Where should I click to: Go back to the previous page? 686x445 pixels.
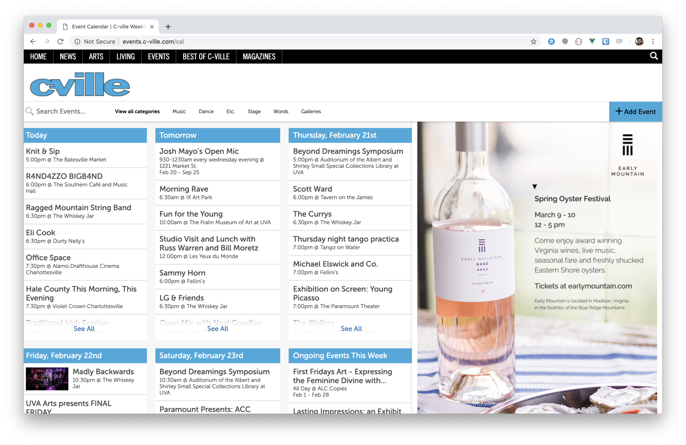click(x=33, y=42)
